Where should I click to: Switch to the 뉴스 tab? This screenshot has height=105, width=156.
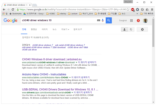pyautogui.click(x=54, y=29)
